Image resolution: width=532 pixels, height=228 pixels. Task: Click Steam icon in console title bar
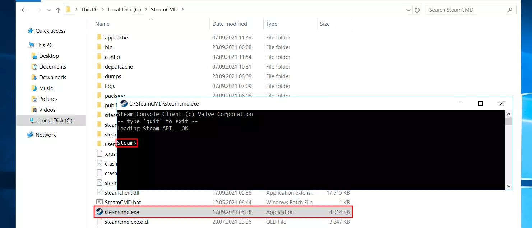click(x=124, y=103)
